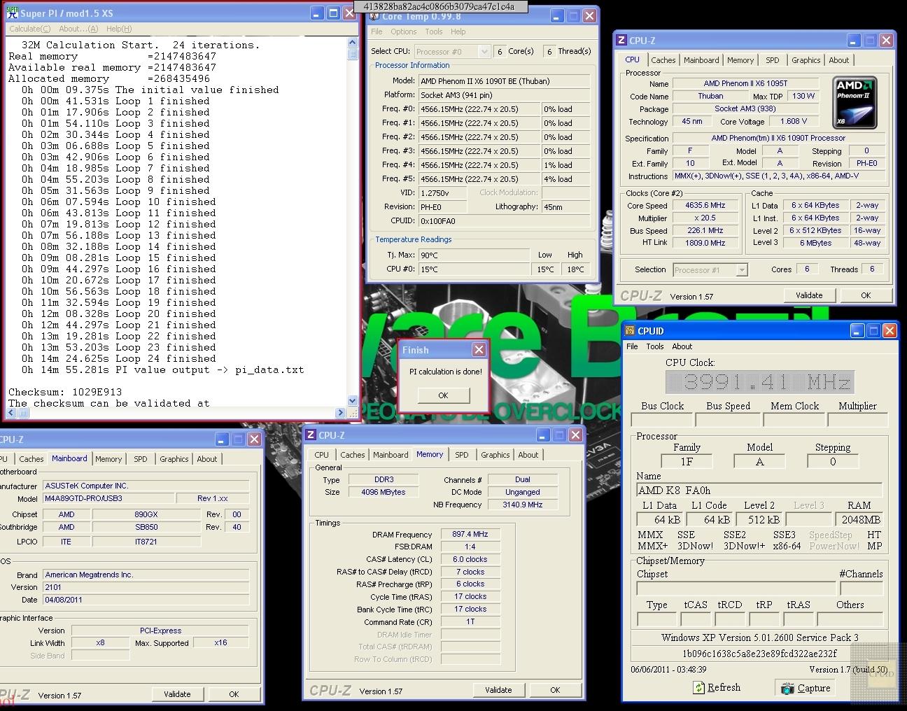
Task: Switch to Graphics tab in Memory CPU-Z window
Action: point(495,455)
